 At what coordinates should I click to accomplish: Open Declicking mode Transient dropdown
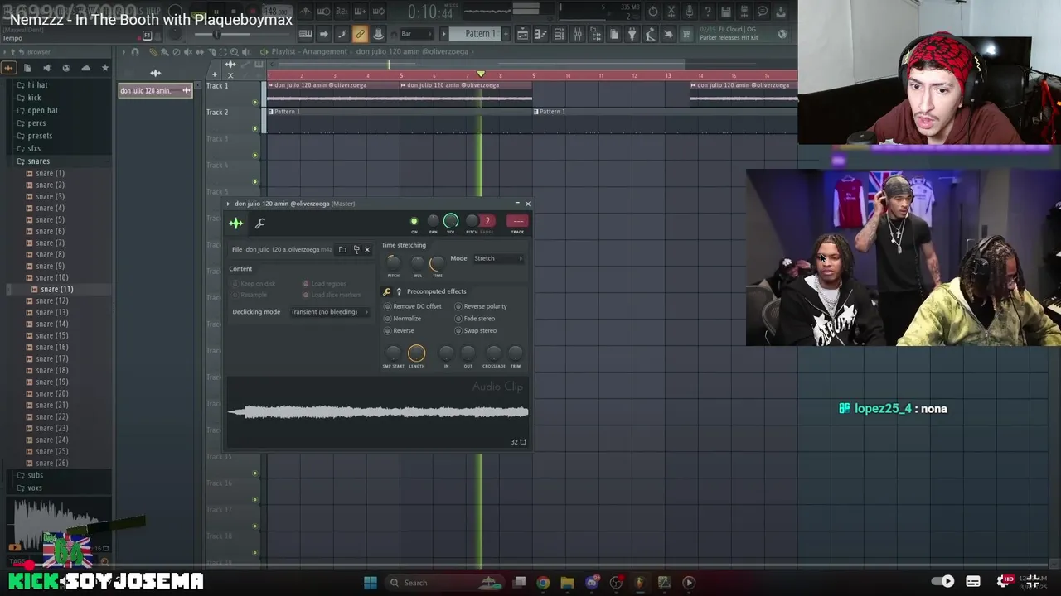pos(329,312)
